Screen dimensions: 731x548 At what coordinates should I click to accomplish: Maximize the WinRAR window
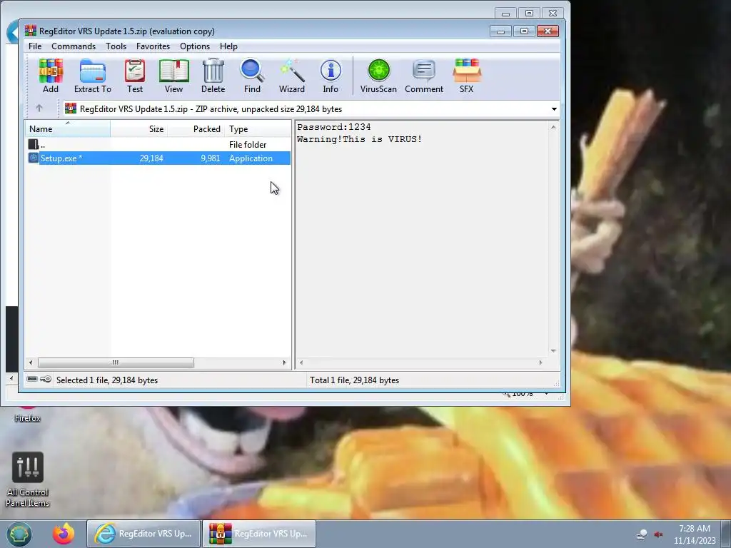pos(524,31)
